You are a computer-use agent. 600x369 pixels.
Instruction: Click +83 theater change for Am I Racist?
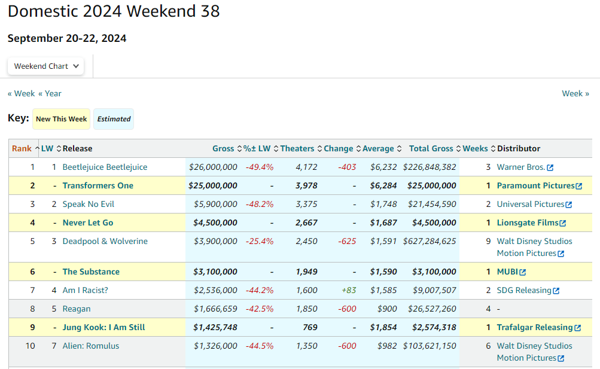click(x=349, y=290)
